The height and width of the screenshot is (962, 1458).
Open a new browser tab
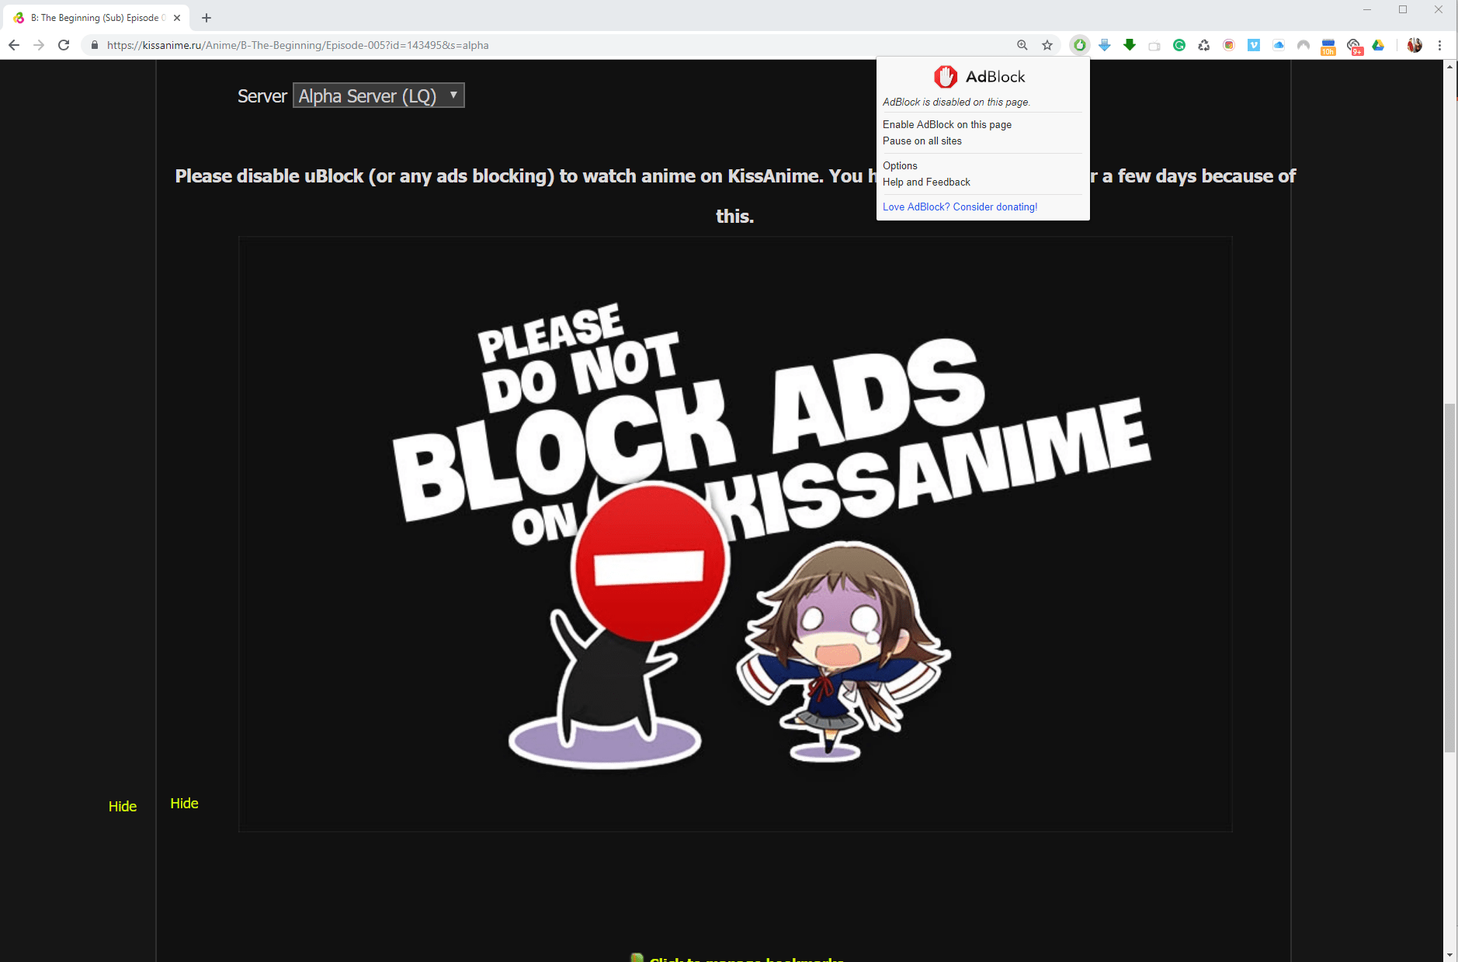[207, 17]
